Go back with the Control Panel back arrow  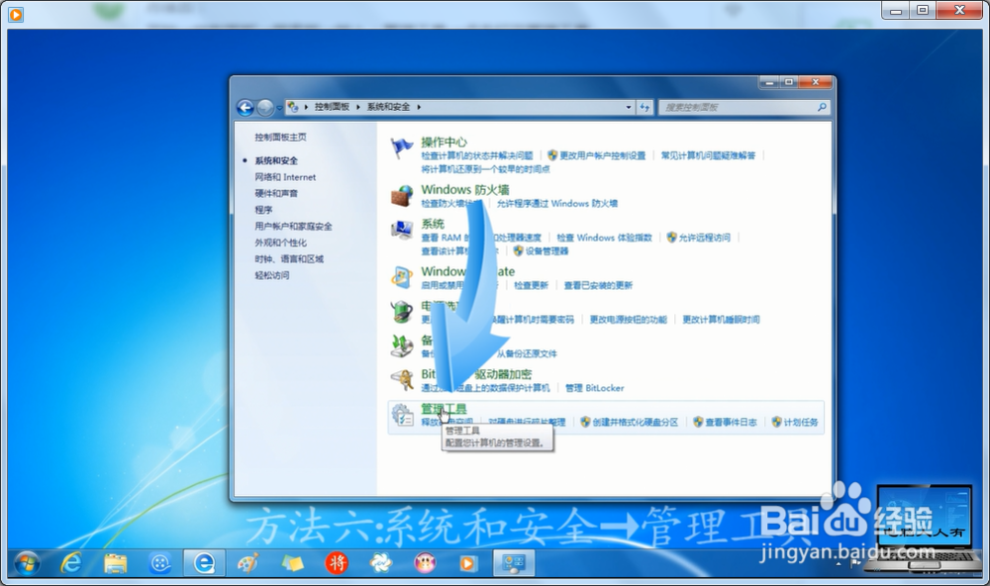click(x=245, y=107)
